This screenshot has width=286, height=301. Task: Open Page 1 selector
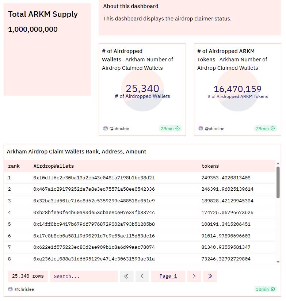[168, 276]
